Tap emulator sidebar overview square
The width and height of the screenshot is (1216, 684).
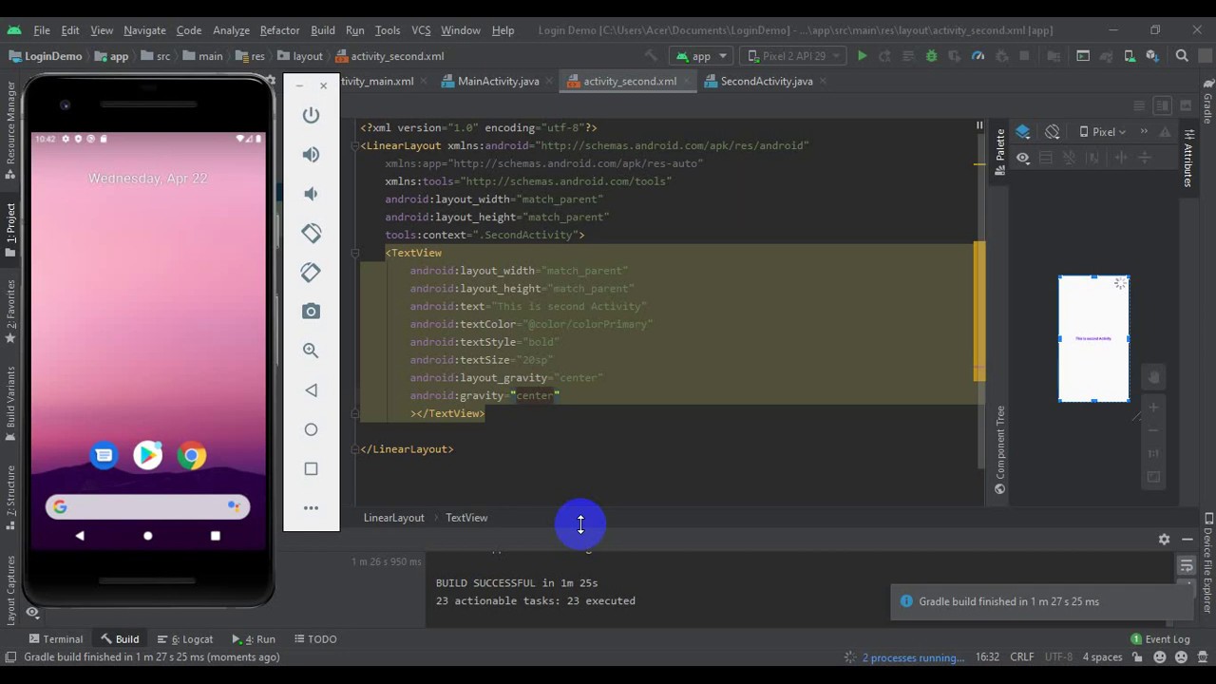tap(311, 468)
